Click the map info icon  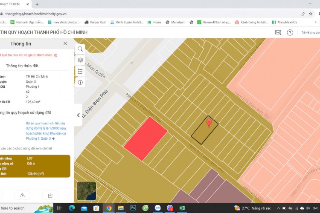[x=80, y=82]
